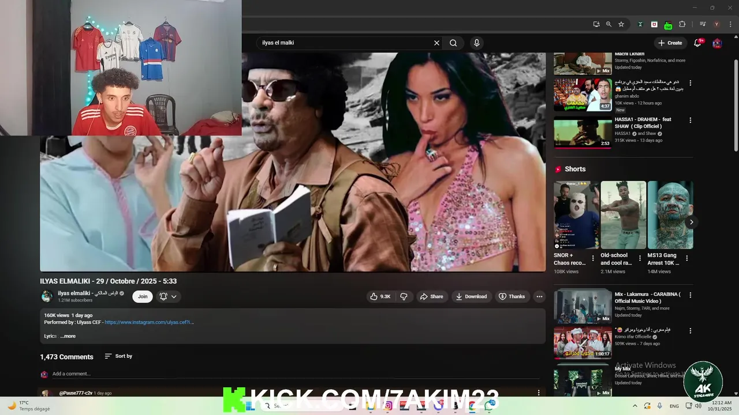
Task: Open the notification bell dropdown next to Join
Action: (168, 296)
